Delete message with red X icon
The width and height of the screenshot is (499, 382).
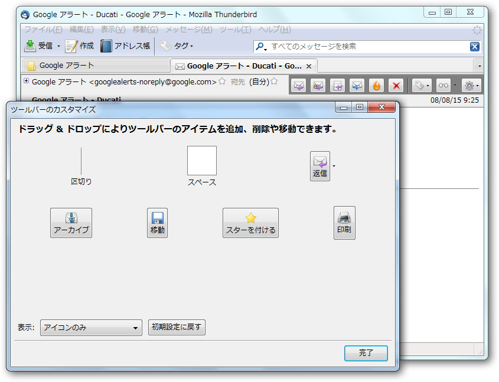pyautogui.click(x=396, y=86)
